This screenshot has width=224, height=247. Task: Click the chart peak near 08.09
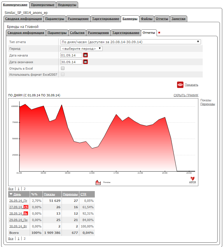pos(62,105)
